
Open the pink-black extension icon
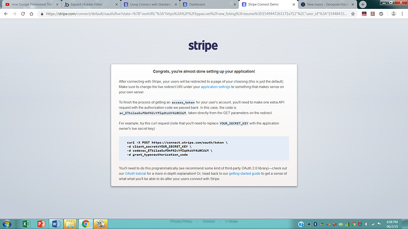(x=364, y=14)
